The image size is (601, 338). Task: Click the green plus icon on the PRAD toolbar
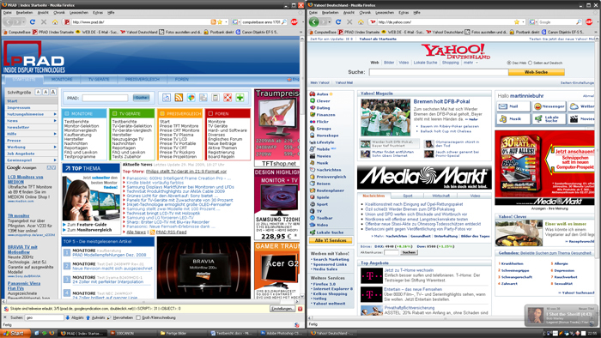(x=240, y=98)
